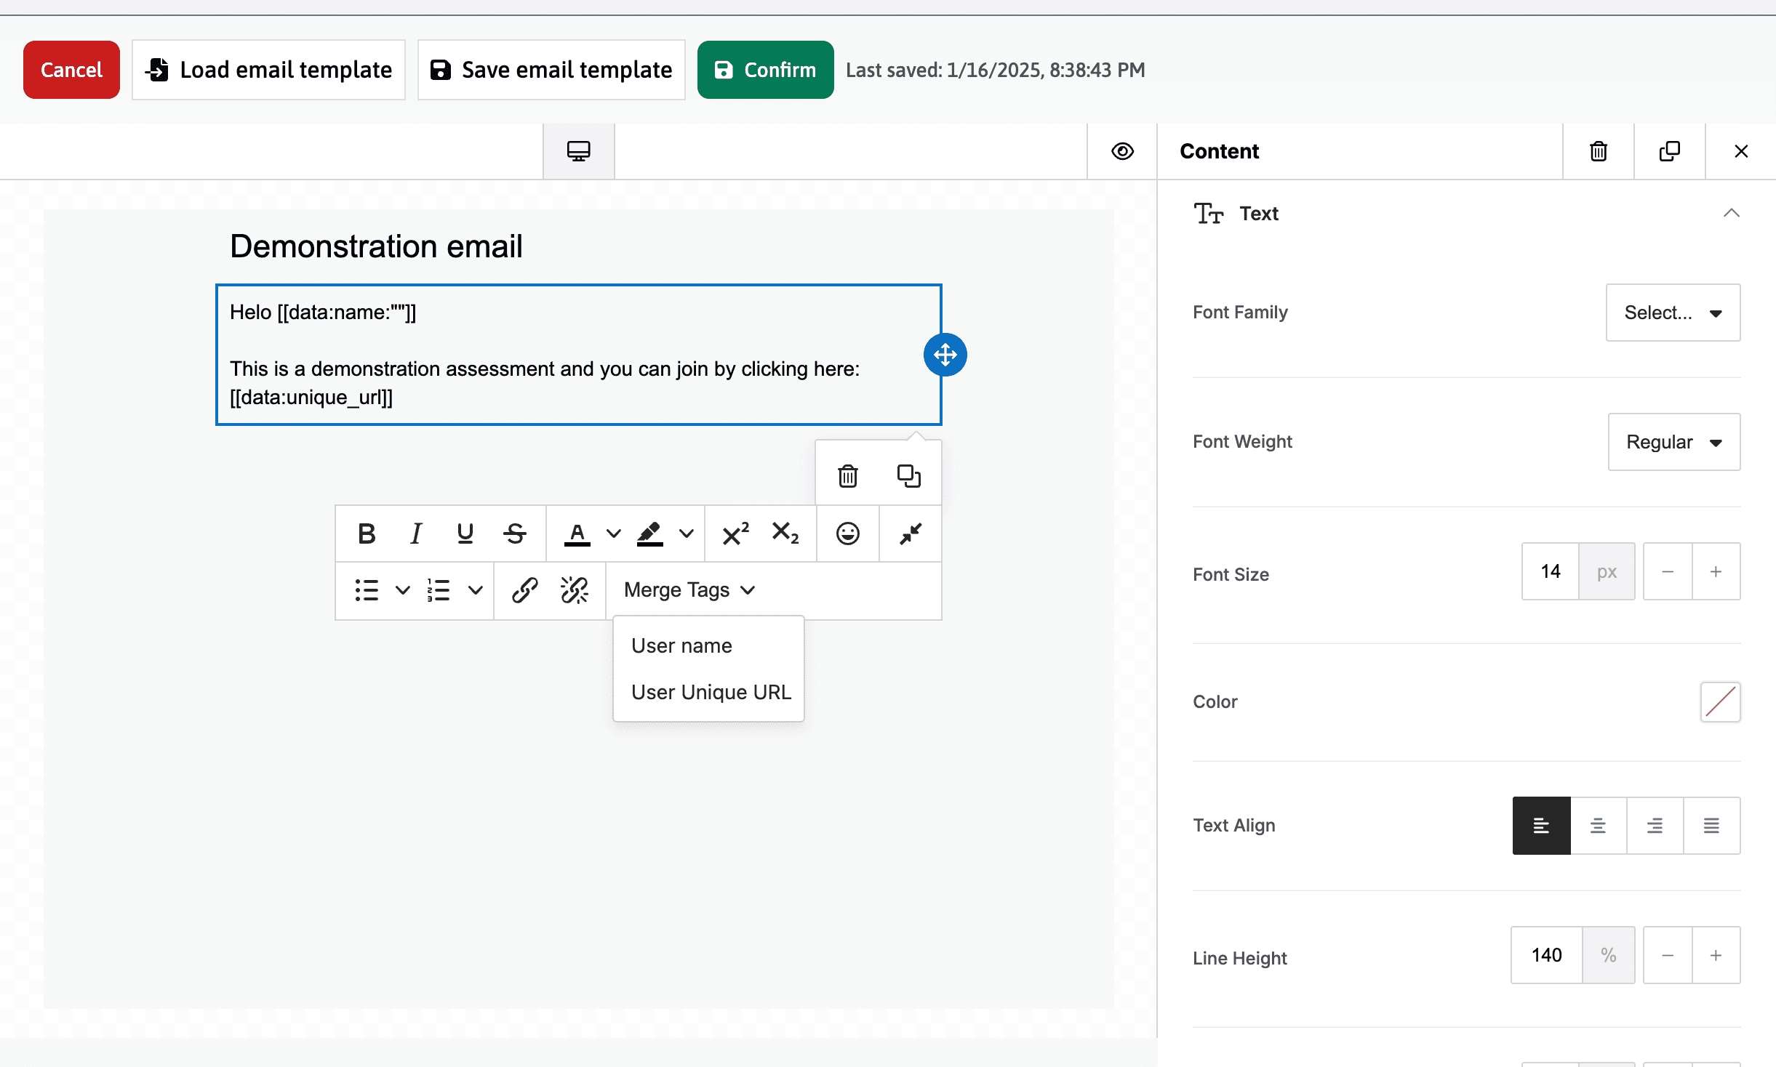Click the green Confirm button
Screen dimensions: 1776x1067
pos(765,70)
